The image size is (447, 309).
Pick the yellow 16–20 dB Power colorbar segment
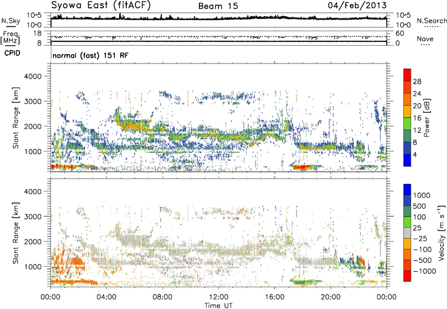tap(407, 112)
